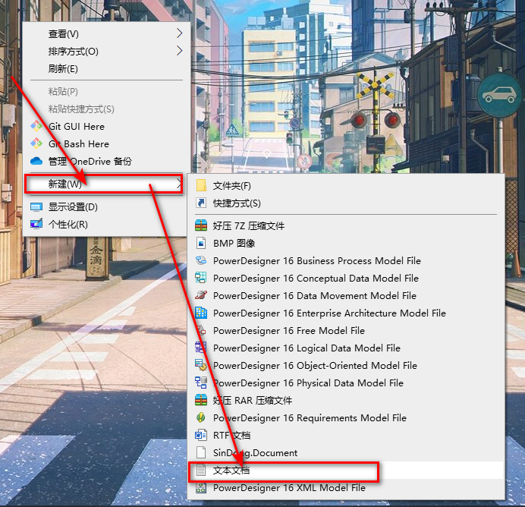The width and height of the screenshot is (525, 507).
Task: Click the Conceptual Data Model icon
Action: point(201,278)
